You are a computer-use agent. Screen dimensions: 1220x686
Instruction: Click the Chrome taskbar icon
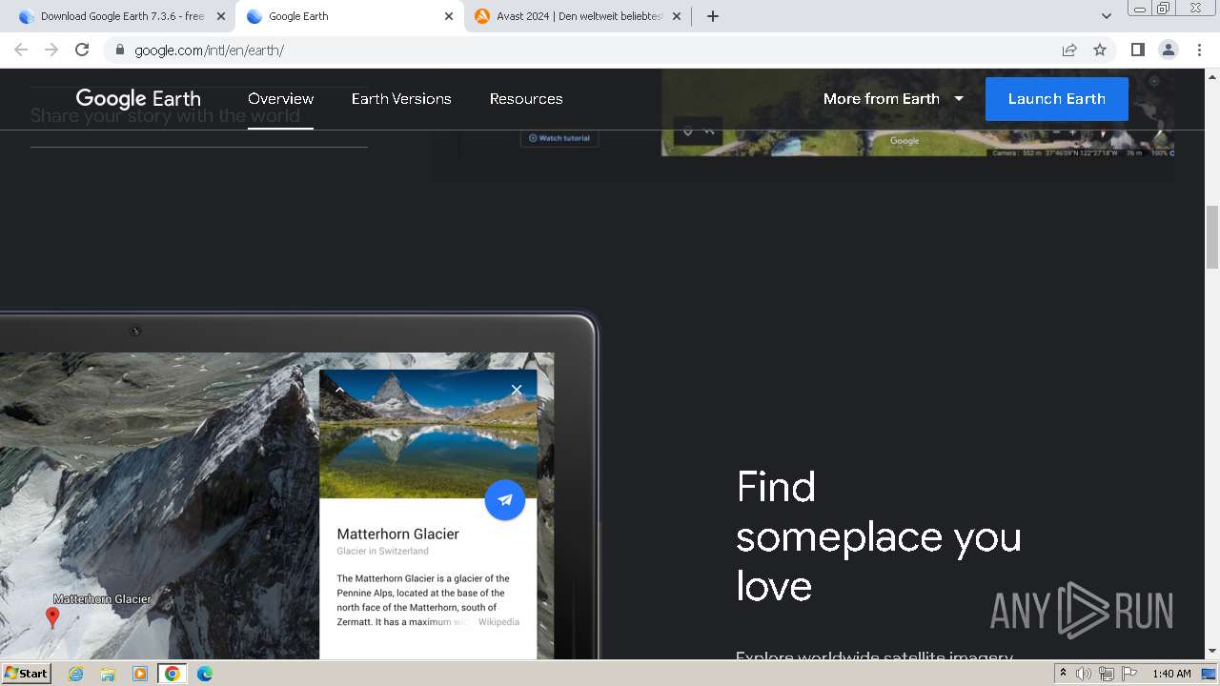coord(172,674)
